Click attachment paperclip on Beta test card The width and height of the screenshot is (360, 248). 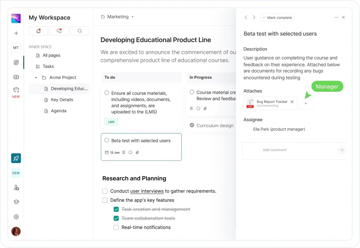coord(137,152)
